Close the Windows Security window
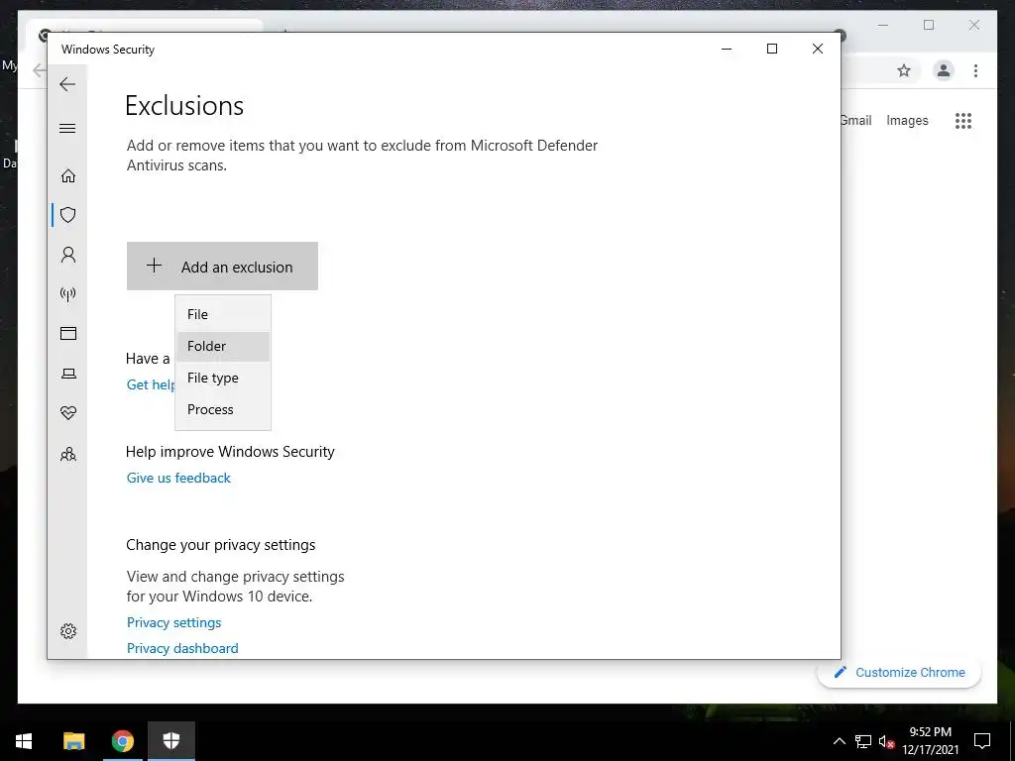This screenshot has height=761, width=1015. pos(818,49)
